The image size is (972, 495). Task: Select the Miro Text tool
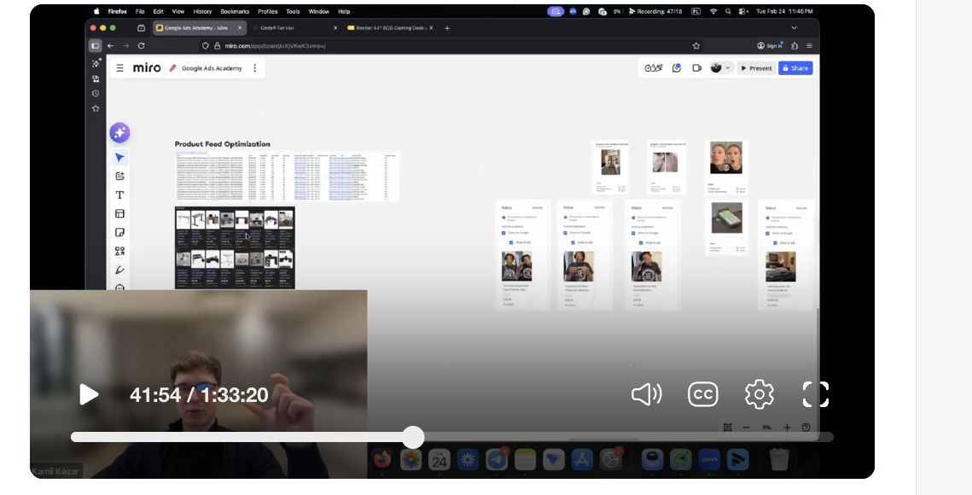tap(119, 195)
